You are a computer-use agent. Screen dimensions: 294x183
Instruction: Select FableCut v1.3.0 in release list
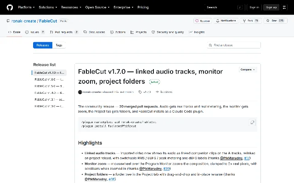50,106
